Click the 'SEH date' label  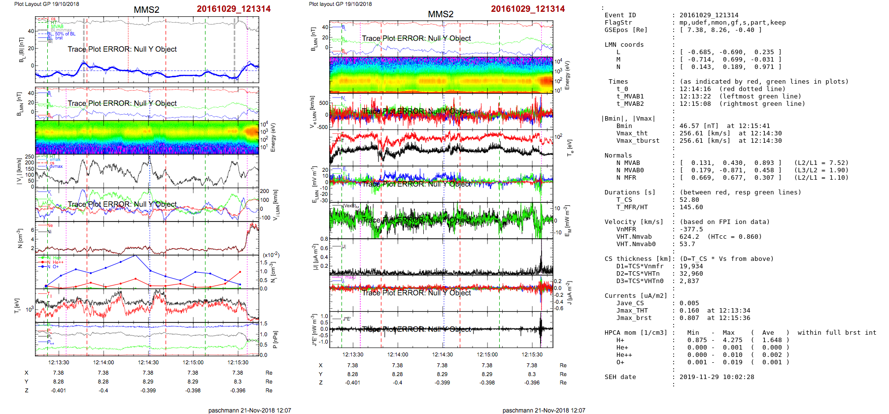tap(620, 377)
